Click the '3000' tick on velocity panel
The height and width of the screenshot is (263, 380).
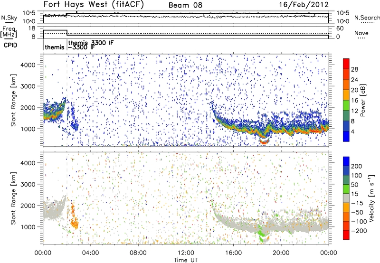pos(28,184)
